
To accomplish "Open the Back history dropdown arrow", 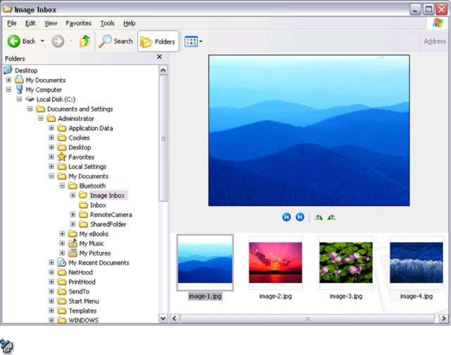I will [42, 41].
